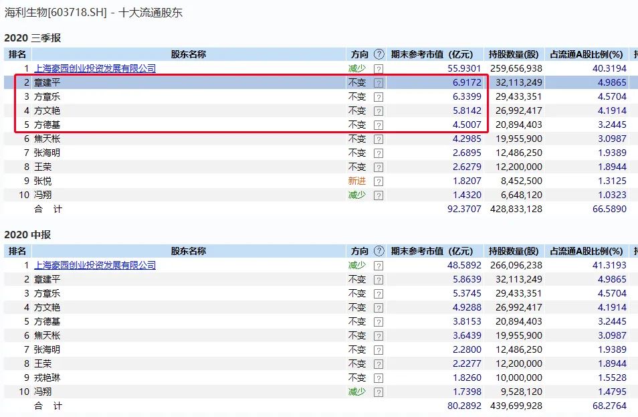
Task: Click question mark icon for 戎艳琳 row
Action: pos(379,378)
